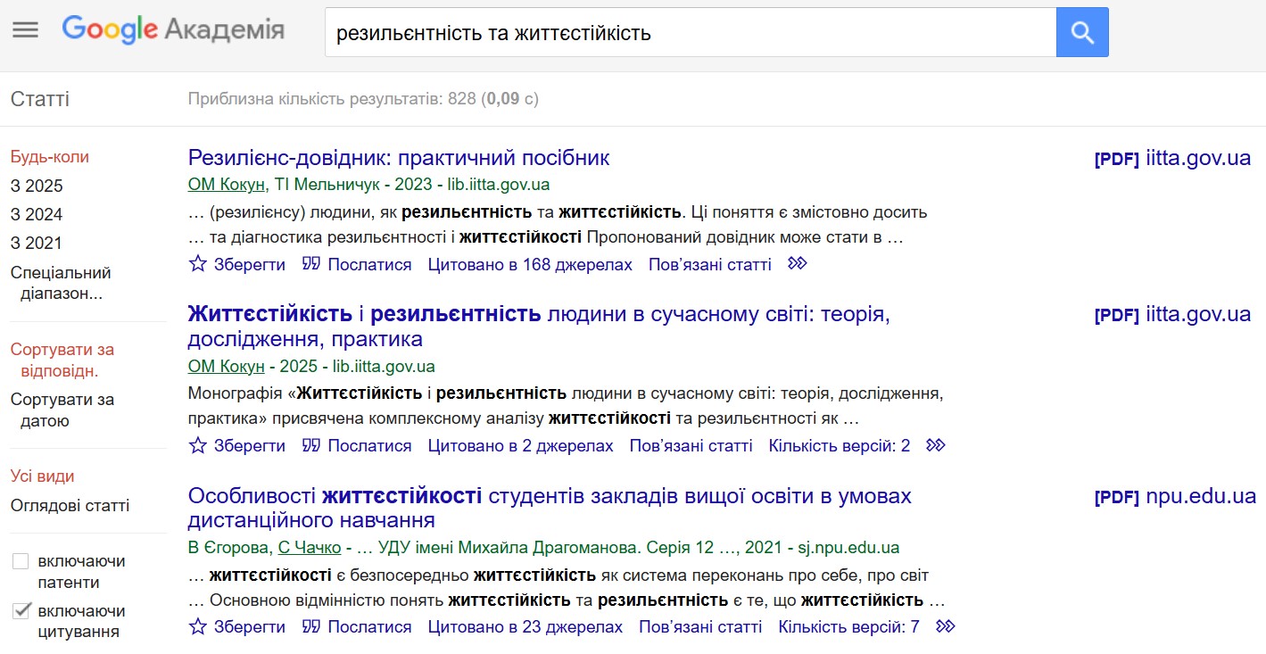Open Життєстійкість і резильєнтність людини title link

(x=540, y=327)
